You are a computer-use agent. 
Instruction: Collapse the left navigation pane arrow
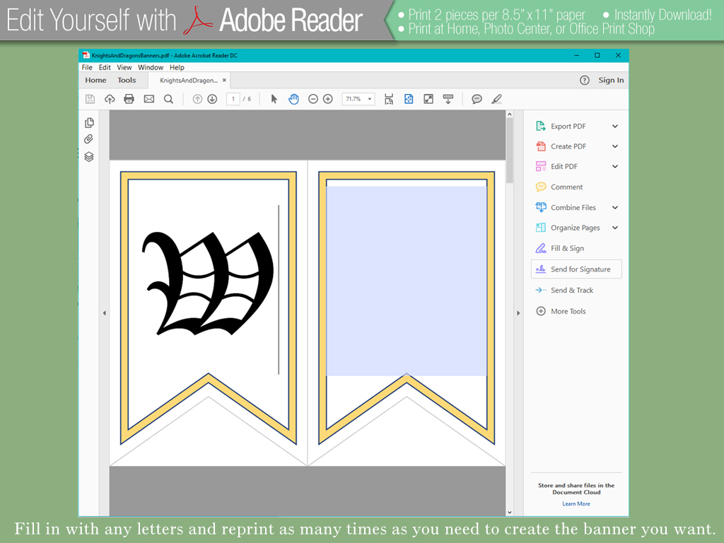point(105,313)
